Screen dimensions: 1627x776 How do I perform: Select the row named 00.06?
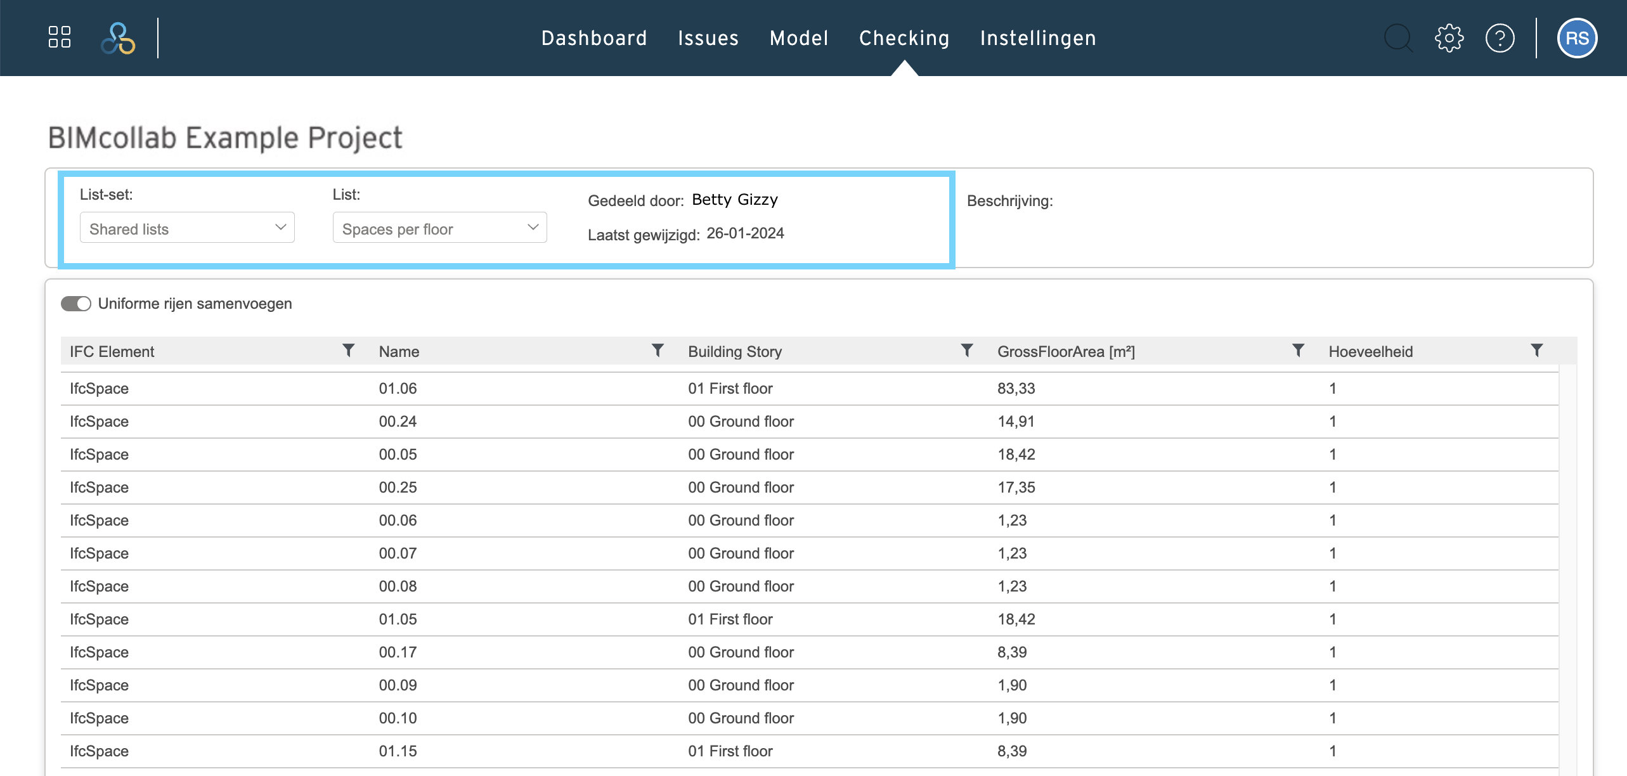point(810,521)
